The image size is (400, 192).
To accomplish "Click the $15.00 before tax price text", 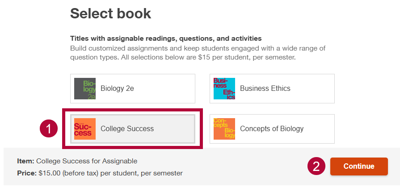I will [x=110, y=173].
